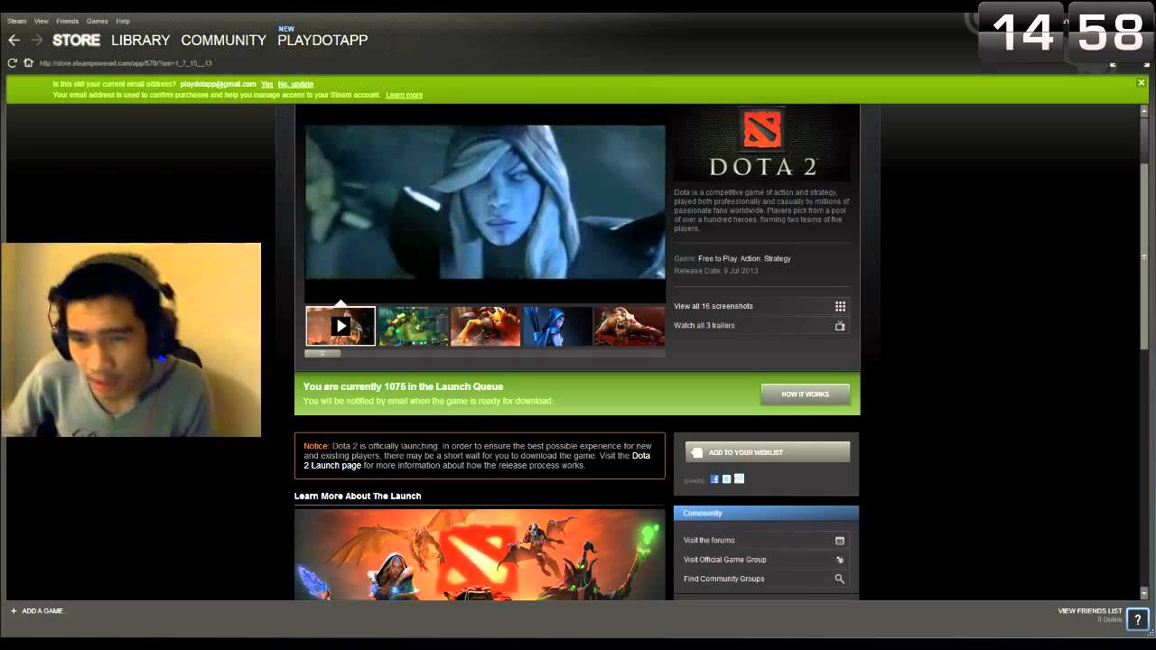Confirm email with the Yes link
The height and width of the screenshot is (650, 1156).
[266, 84]
